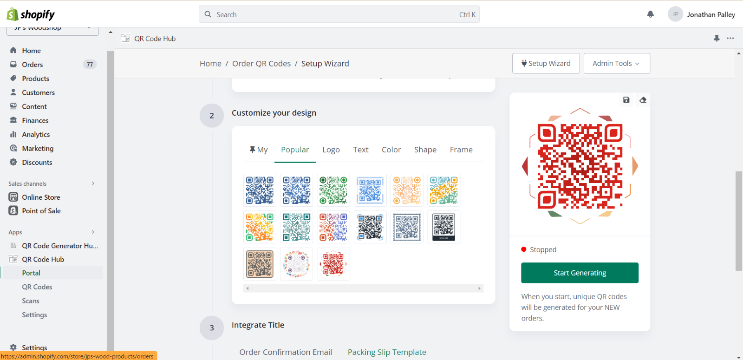
Task: Click the JP user avatar
Action: coord(675,14)
